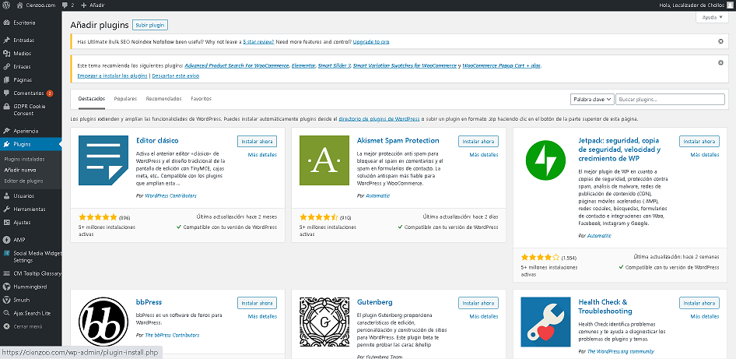Open the Cienzoo.com home icon link
The width and height of the screenshot is (736, 359).
(x=36, y=5)
